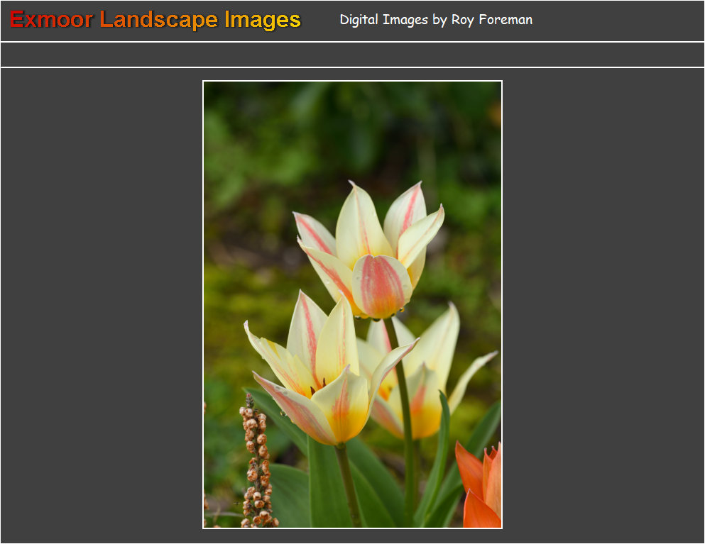
Task: Click the orange tulip in the photo's corner
Action: click(481, 489)
